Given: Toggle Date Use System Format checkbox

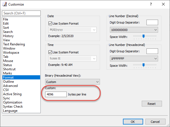Looking at the screenshot, I should tap(50, 24).
